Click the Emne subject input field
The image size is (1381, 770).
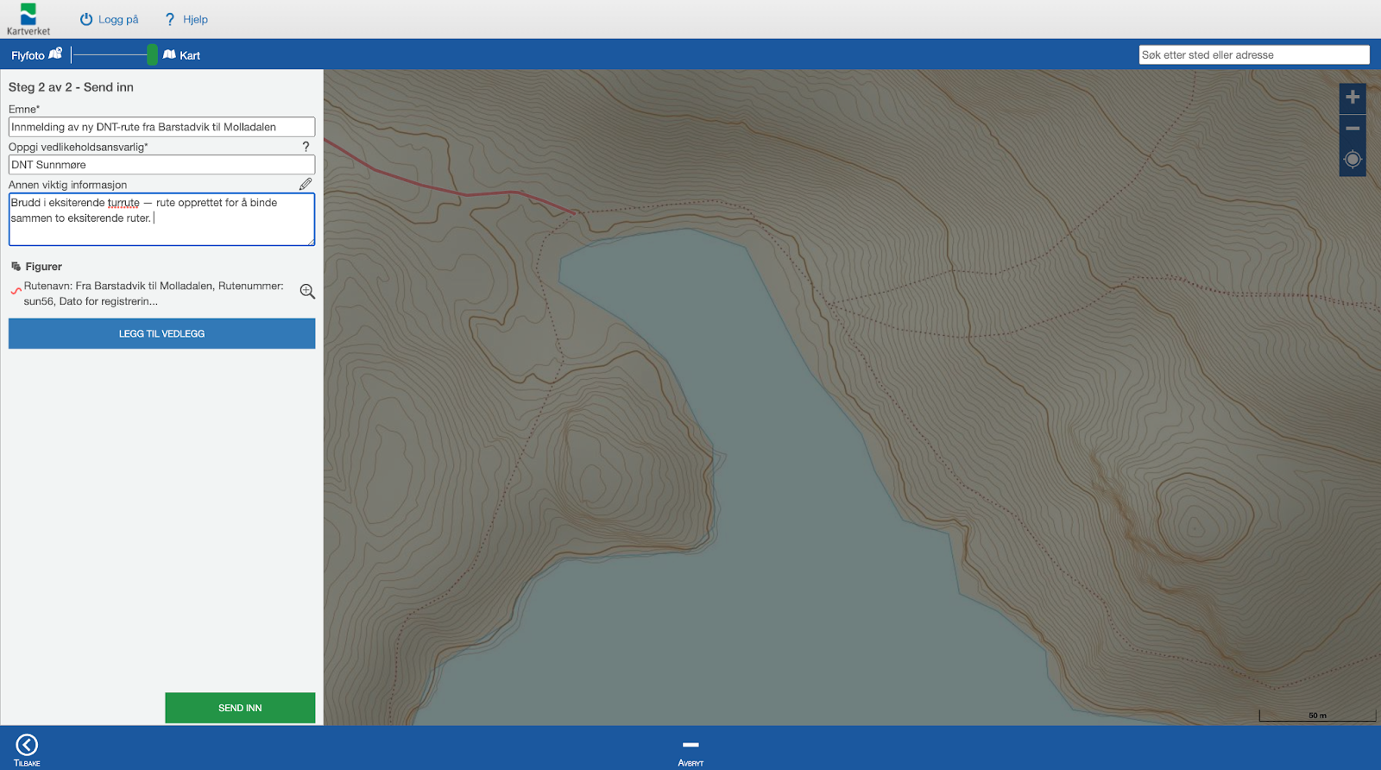pos(161,127)
